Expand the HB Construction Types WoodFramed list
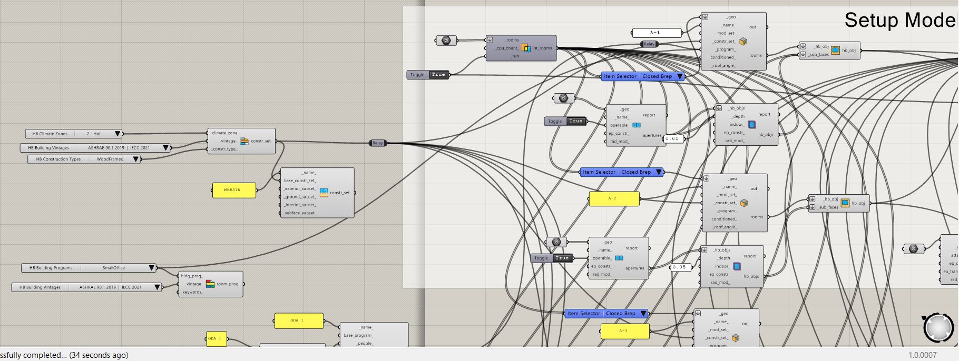Viewport: 959px width, 361px height. (135, 159)
